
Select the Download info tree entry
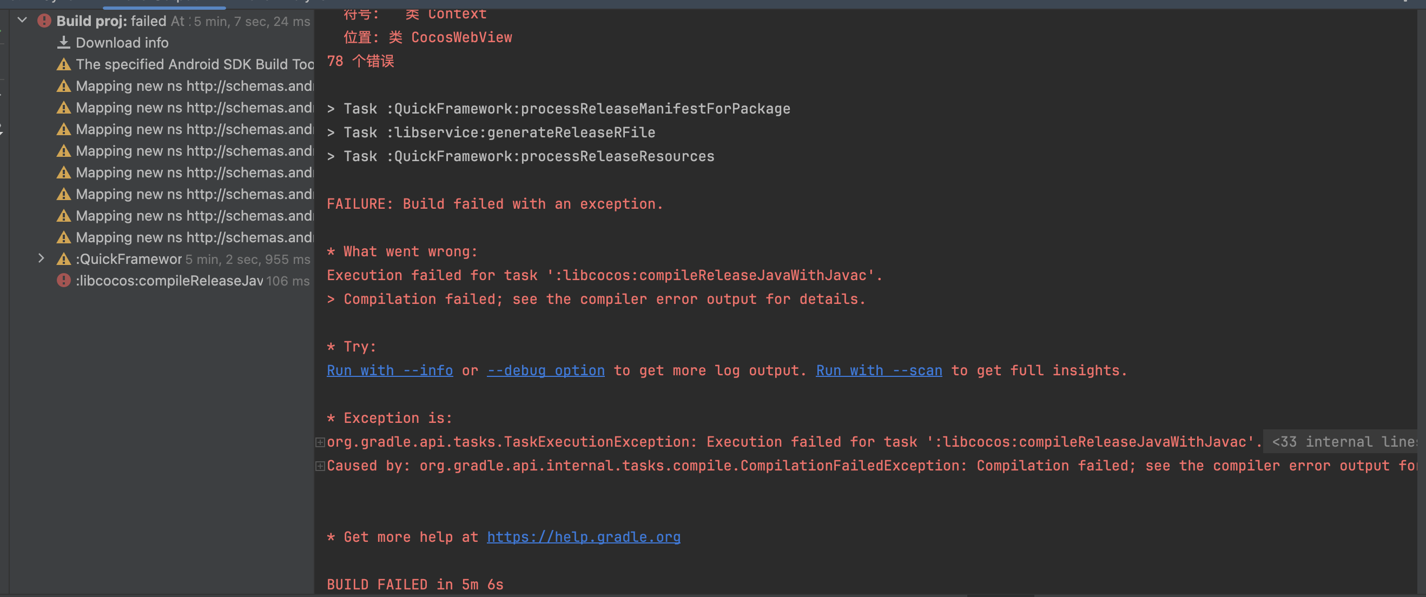click(122, 43)
